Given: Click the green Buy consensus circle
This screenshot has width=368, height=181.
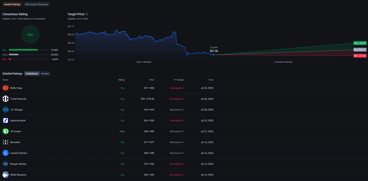Looking at the screenshot, I should 30,34.
